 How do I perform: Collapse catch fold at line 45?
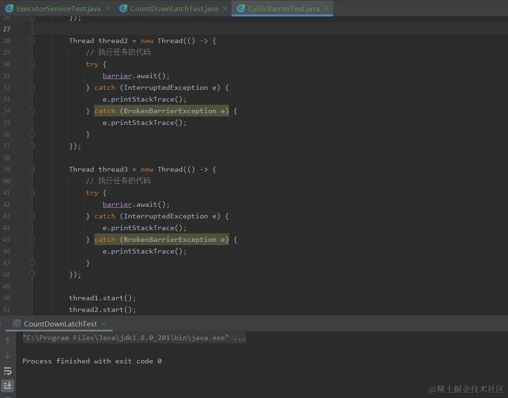[x=32, y=239]
